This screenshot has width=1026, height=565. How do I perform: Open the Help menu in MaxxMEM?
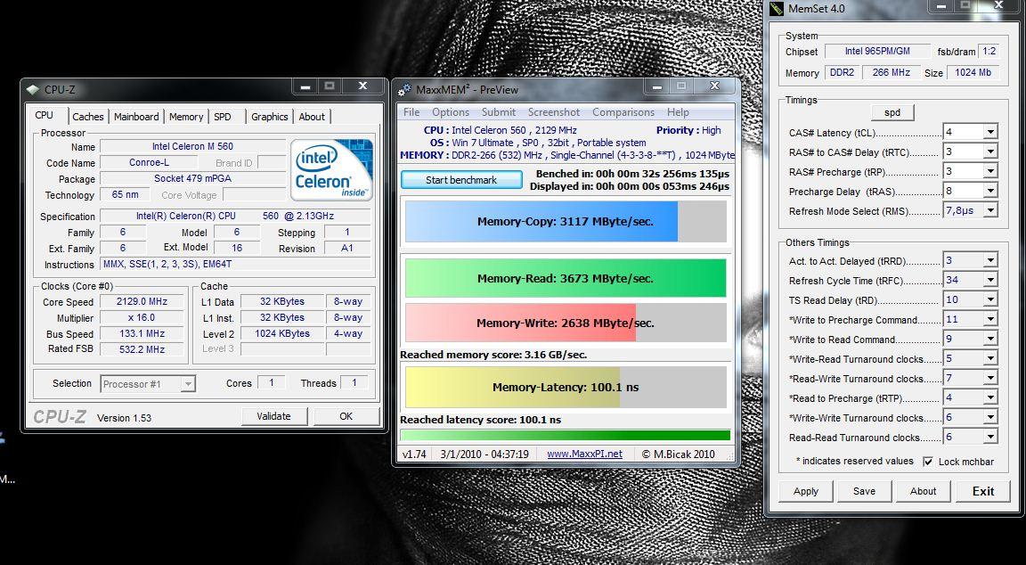[x=678, y=112]
